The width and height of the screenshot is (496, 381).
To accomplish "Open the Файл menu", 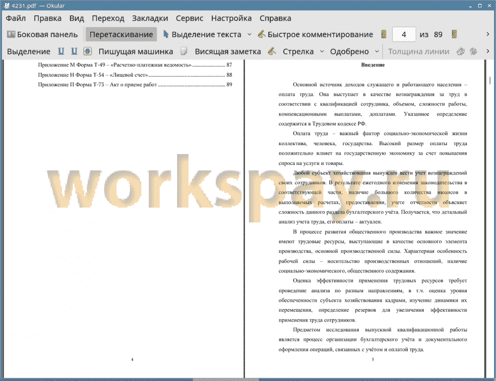I will click(x=16, y=18).
